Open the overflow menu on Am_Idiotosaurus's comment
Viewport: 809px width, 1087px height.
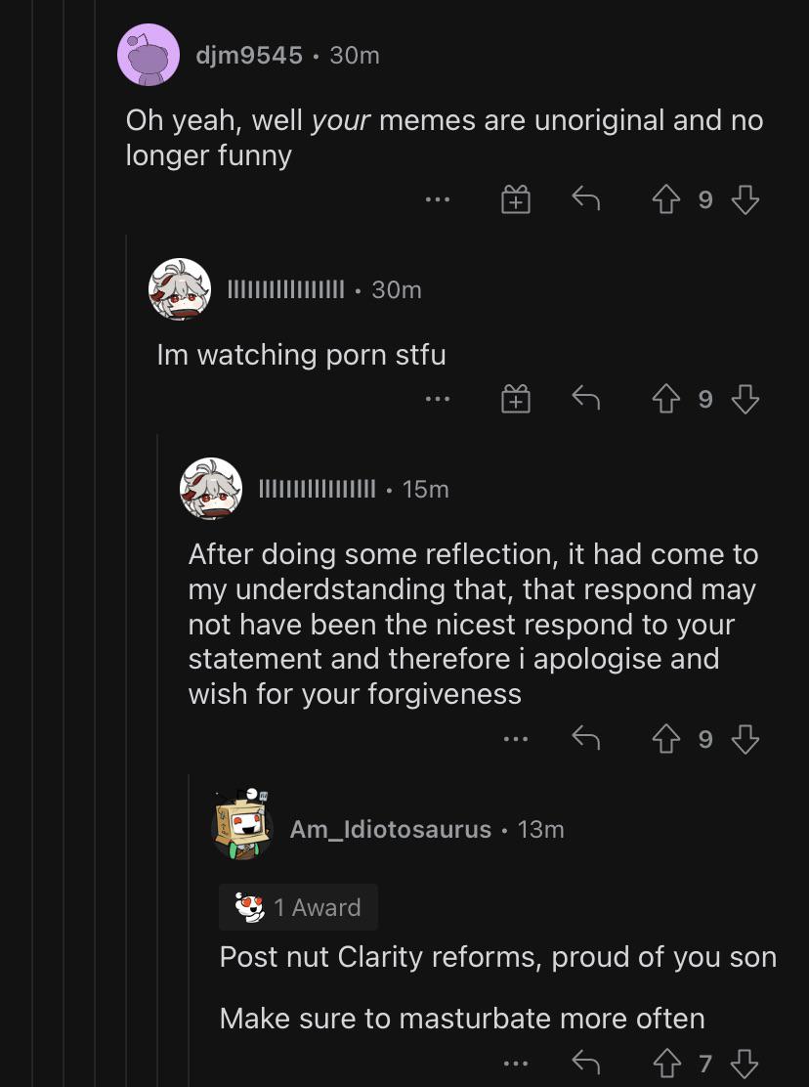tap(515, 1064)
